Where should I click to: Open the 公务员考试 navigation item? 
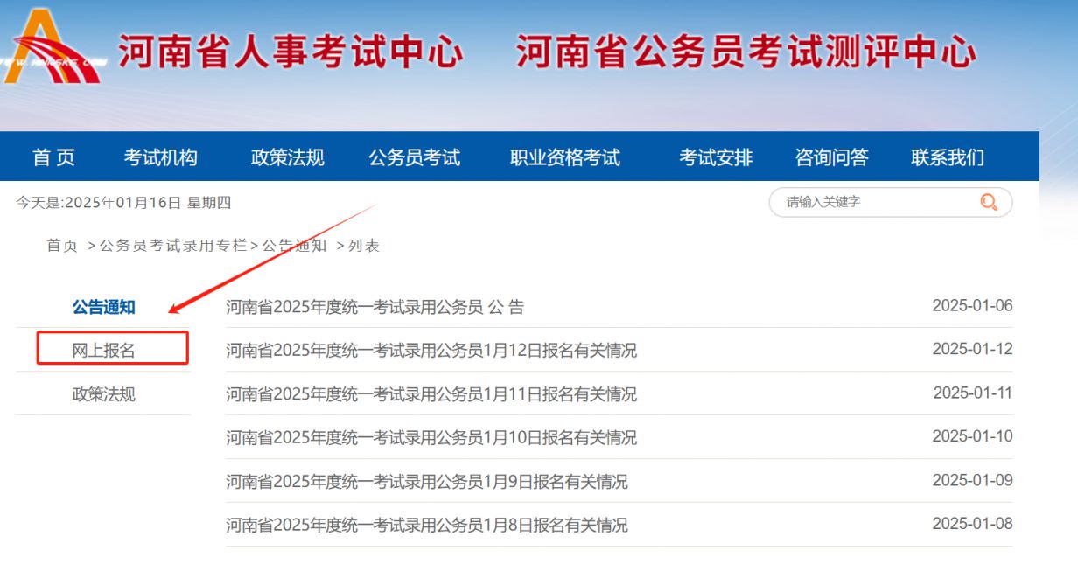[415, 157]
